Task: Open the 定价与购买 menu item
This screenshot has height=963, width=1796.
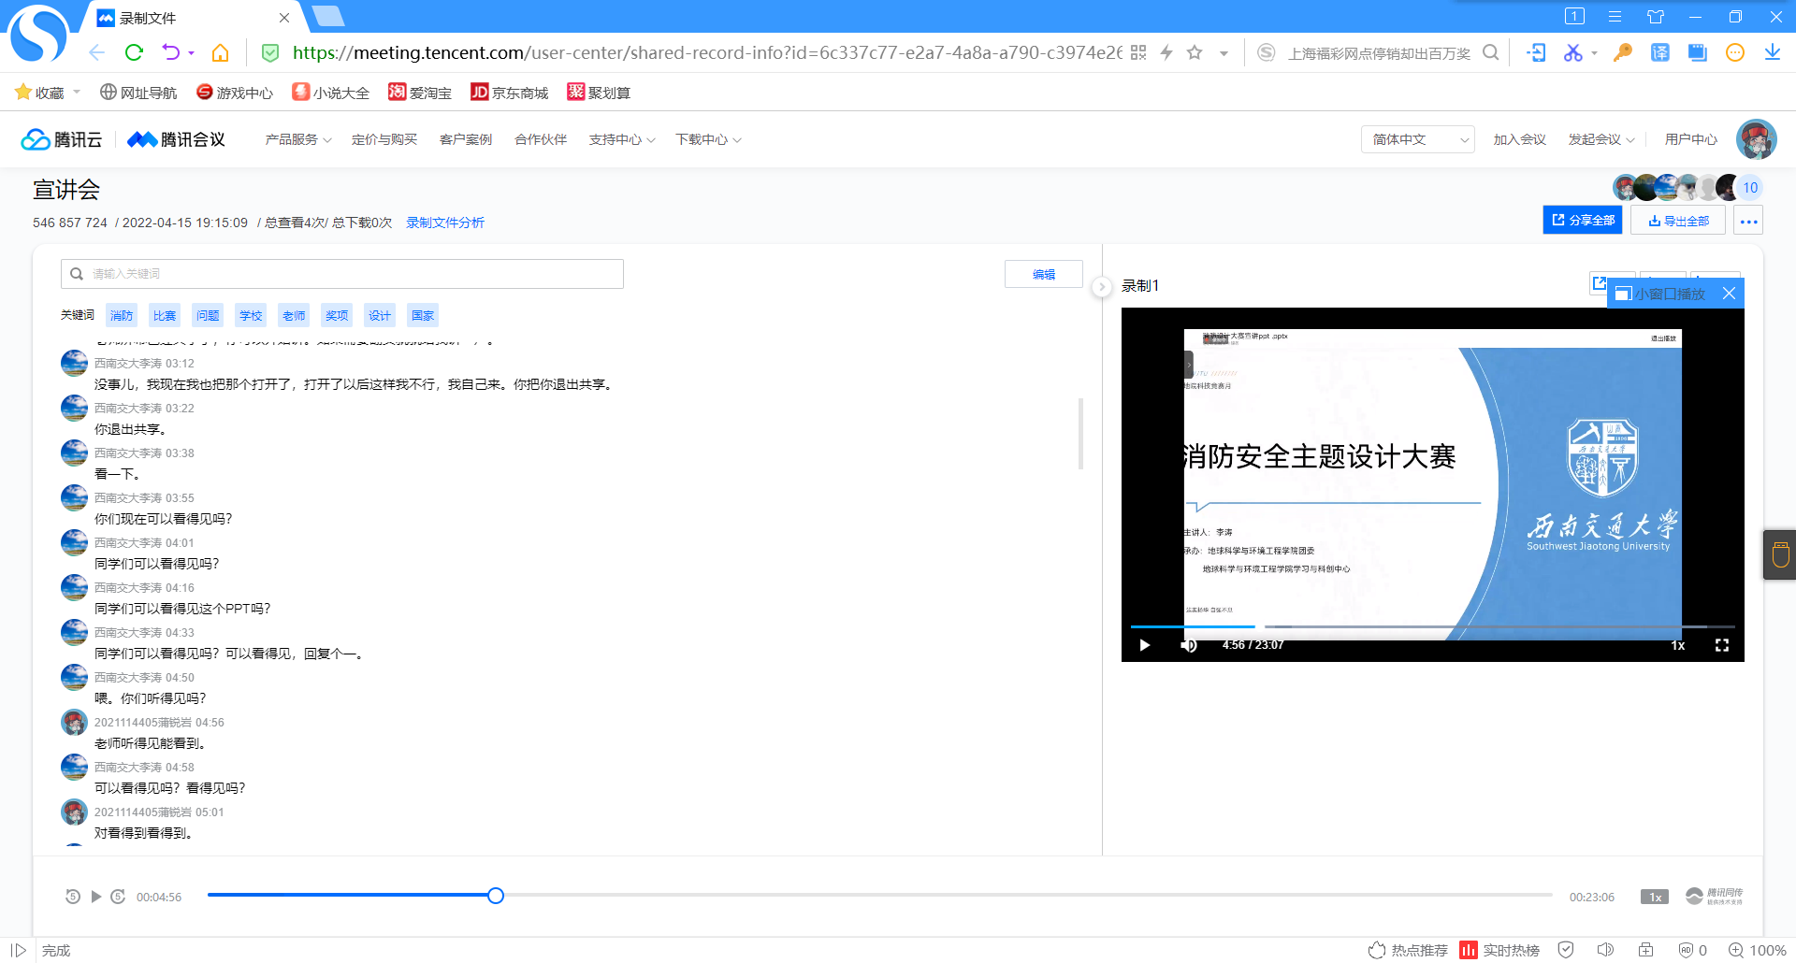Action: point(384,139)
